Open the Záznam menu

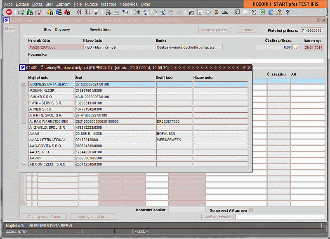point(64,4)
